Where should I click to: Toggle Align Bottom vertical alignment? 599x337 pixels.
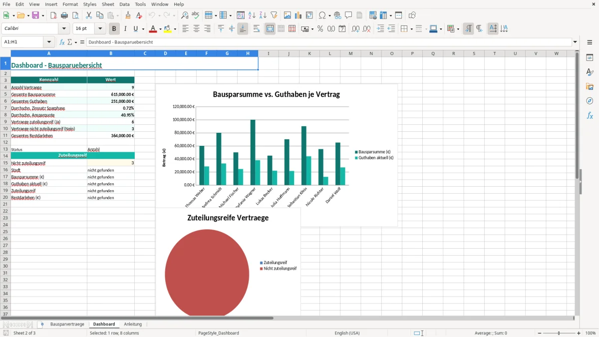[x=243, y=29]
